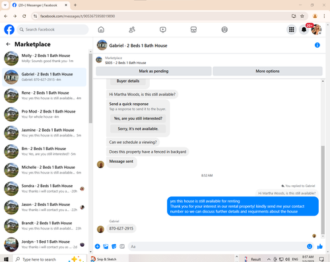This screenshot has height=262, width=330.
Task: Open Jasmine - 2 Beds 1 Bath House chat
Action: pos(44,133)
